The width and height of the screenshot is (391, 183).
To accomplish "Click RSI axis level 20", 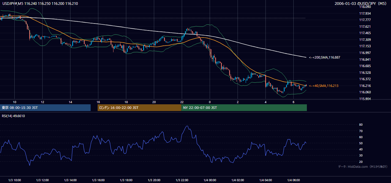I will [x=361, y=162].
